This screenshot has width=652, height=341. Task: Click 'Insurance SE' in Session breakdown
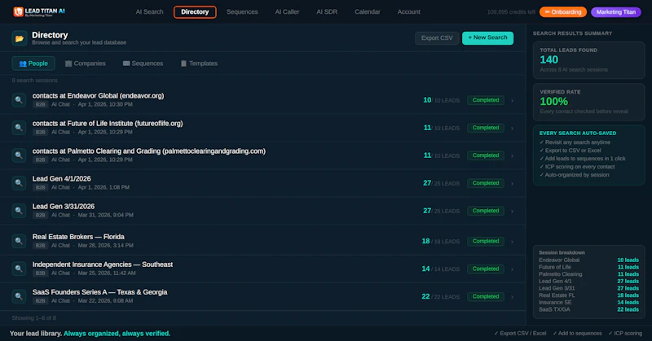(555, 303)
